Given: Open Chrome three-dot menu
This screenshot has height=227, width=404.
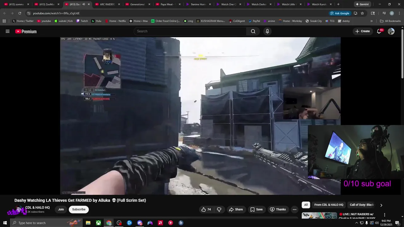Looking at the screenshot, I should tap(399, 13).
